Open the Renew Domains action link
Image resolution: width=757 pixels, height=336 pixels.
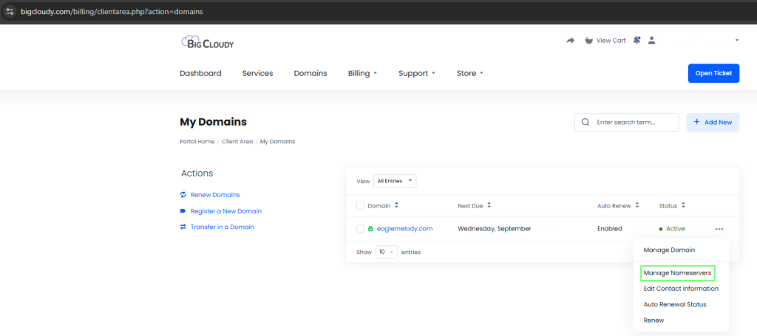215,195
